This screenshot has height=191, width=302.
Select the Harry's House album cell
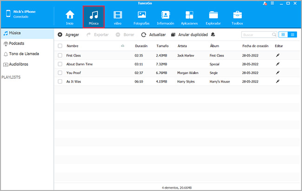[x=220, y=82]
